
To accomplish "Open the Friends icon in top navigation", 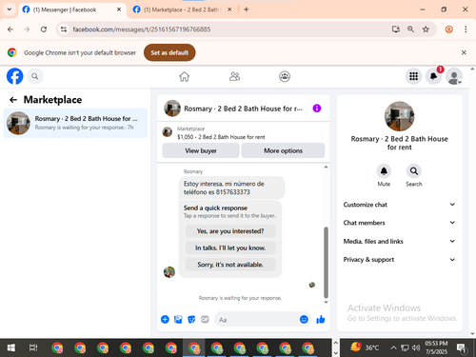I will [x=234, y=76].
